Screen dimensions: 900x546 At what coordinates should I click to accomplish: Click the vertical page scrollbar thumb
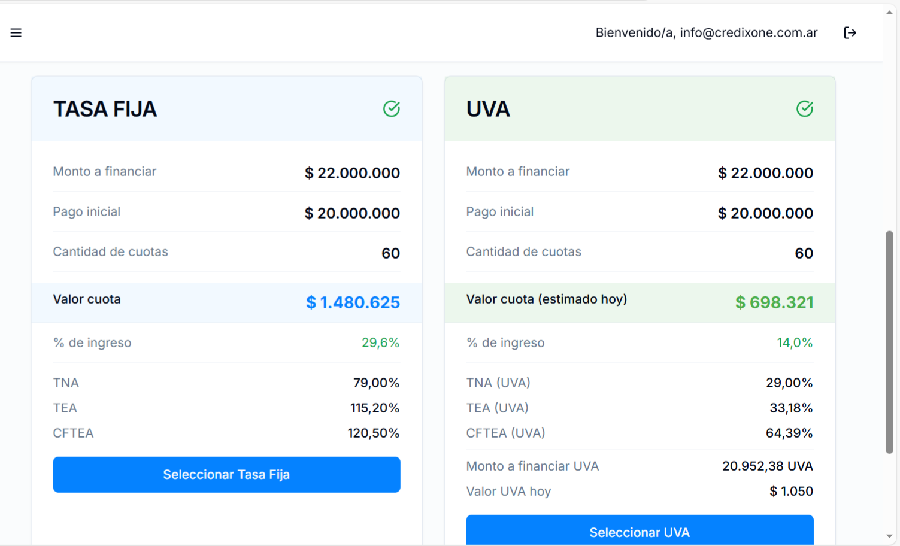[x=889, y=341]
